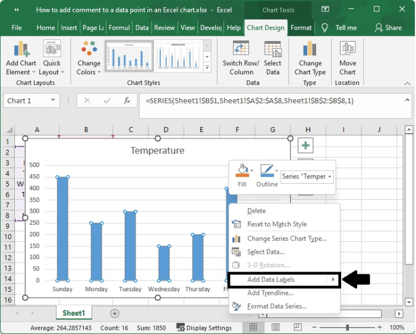Open the Fill color picker
The image size is (416, 334).
pos(242,171)
